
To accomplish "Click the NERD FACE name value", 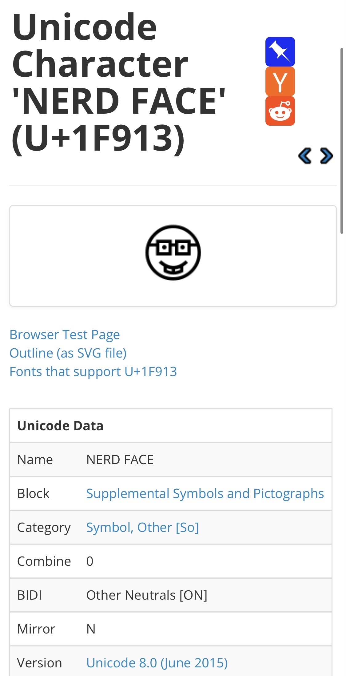I will [120, 459].
